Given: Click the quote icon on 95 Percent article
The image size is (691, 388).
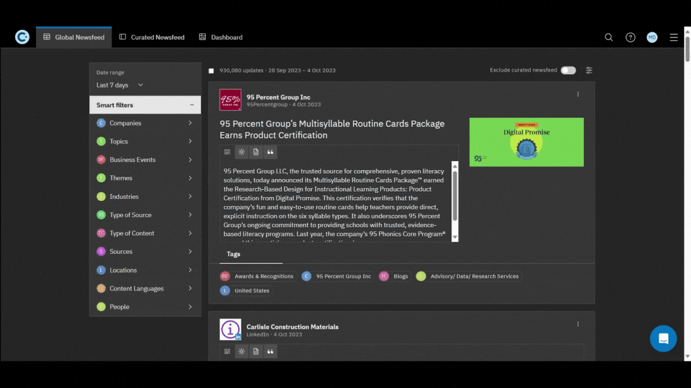Looking at the screenshot, I should (x=270, y=152).
